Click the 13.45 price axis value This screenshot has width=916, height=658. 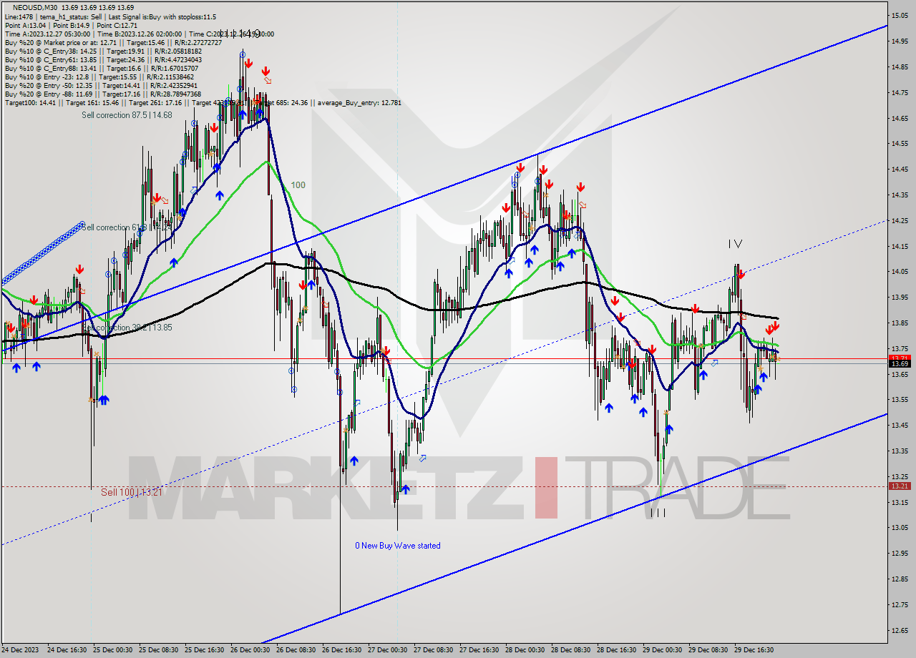tap(900, 425)
